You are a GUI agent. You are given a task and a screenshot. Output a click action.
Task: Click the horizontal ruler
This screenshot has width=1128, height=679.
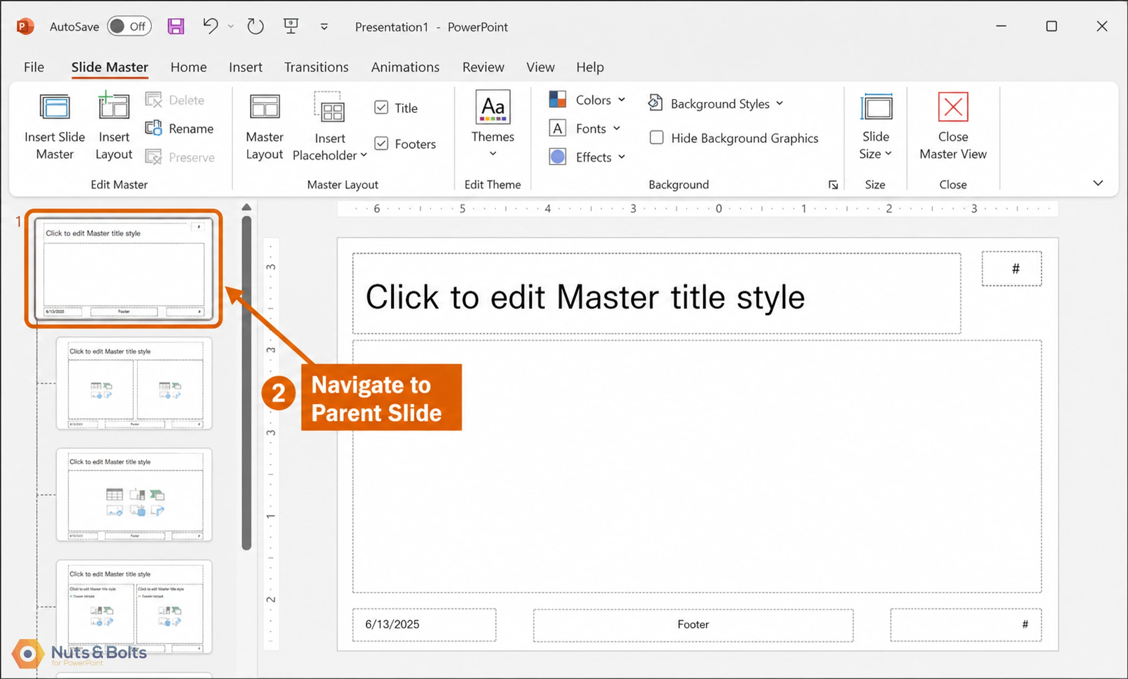pyautogui.click(x=697, y=209)
